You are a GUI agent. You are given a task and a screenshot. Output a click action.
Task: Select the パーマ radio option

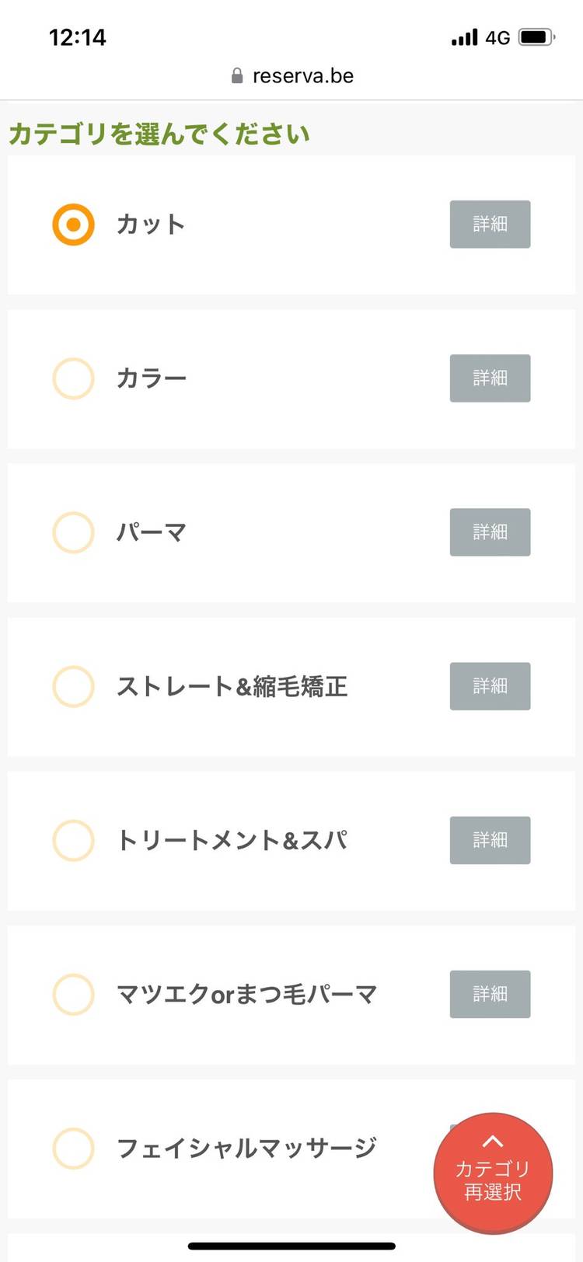pyautogui.click(x=73, y=532)
